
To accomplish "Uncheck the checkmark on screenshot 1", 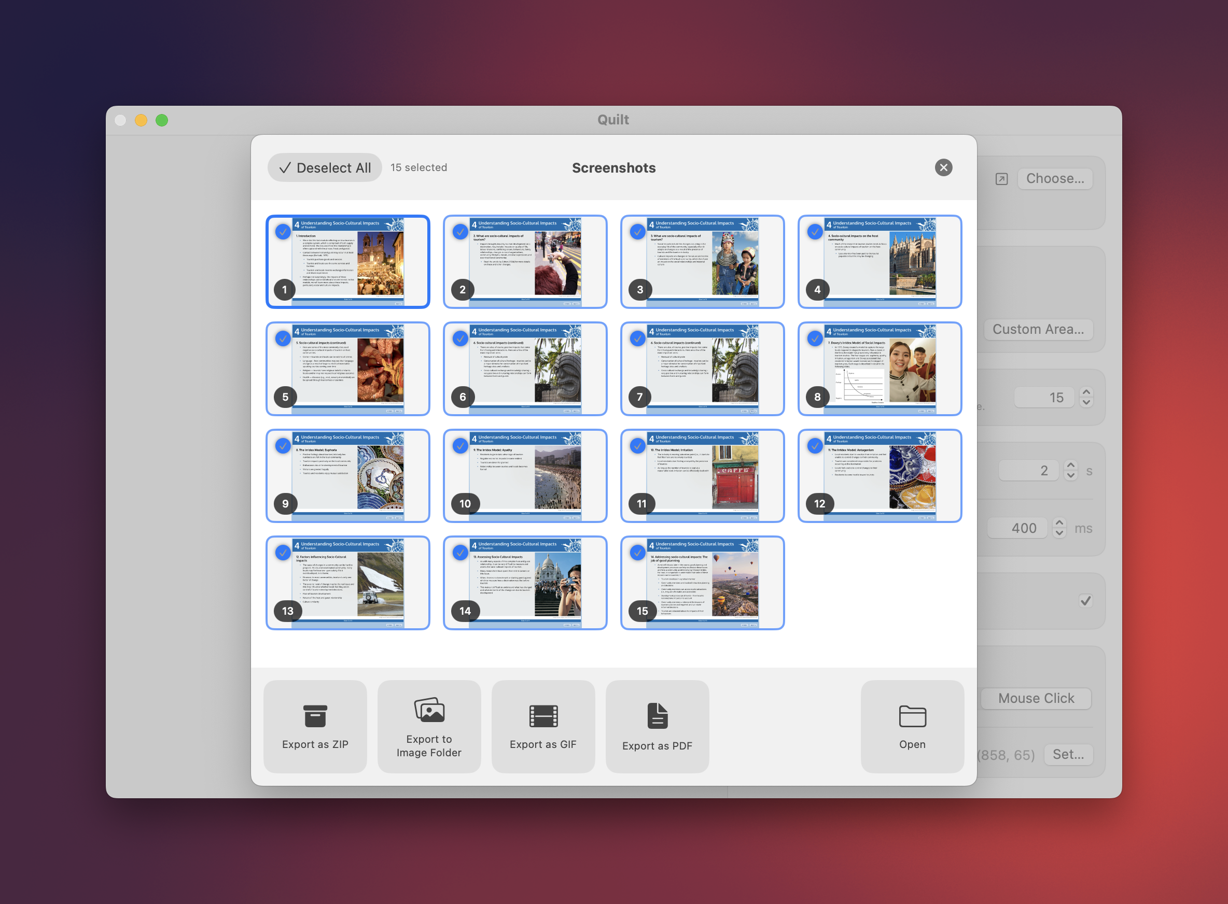I will (283, 232).
